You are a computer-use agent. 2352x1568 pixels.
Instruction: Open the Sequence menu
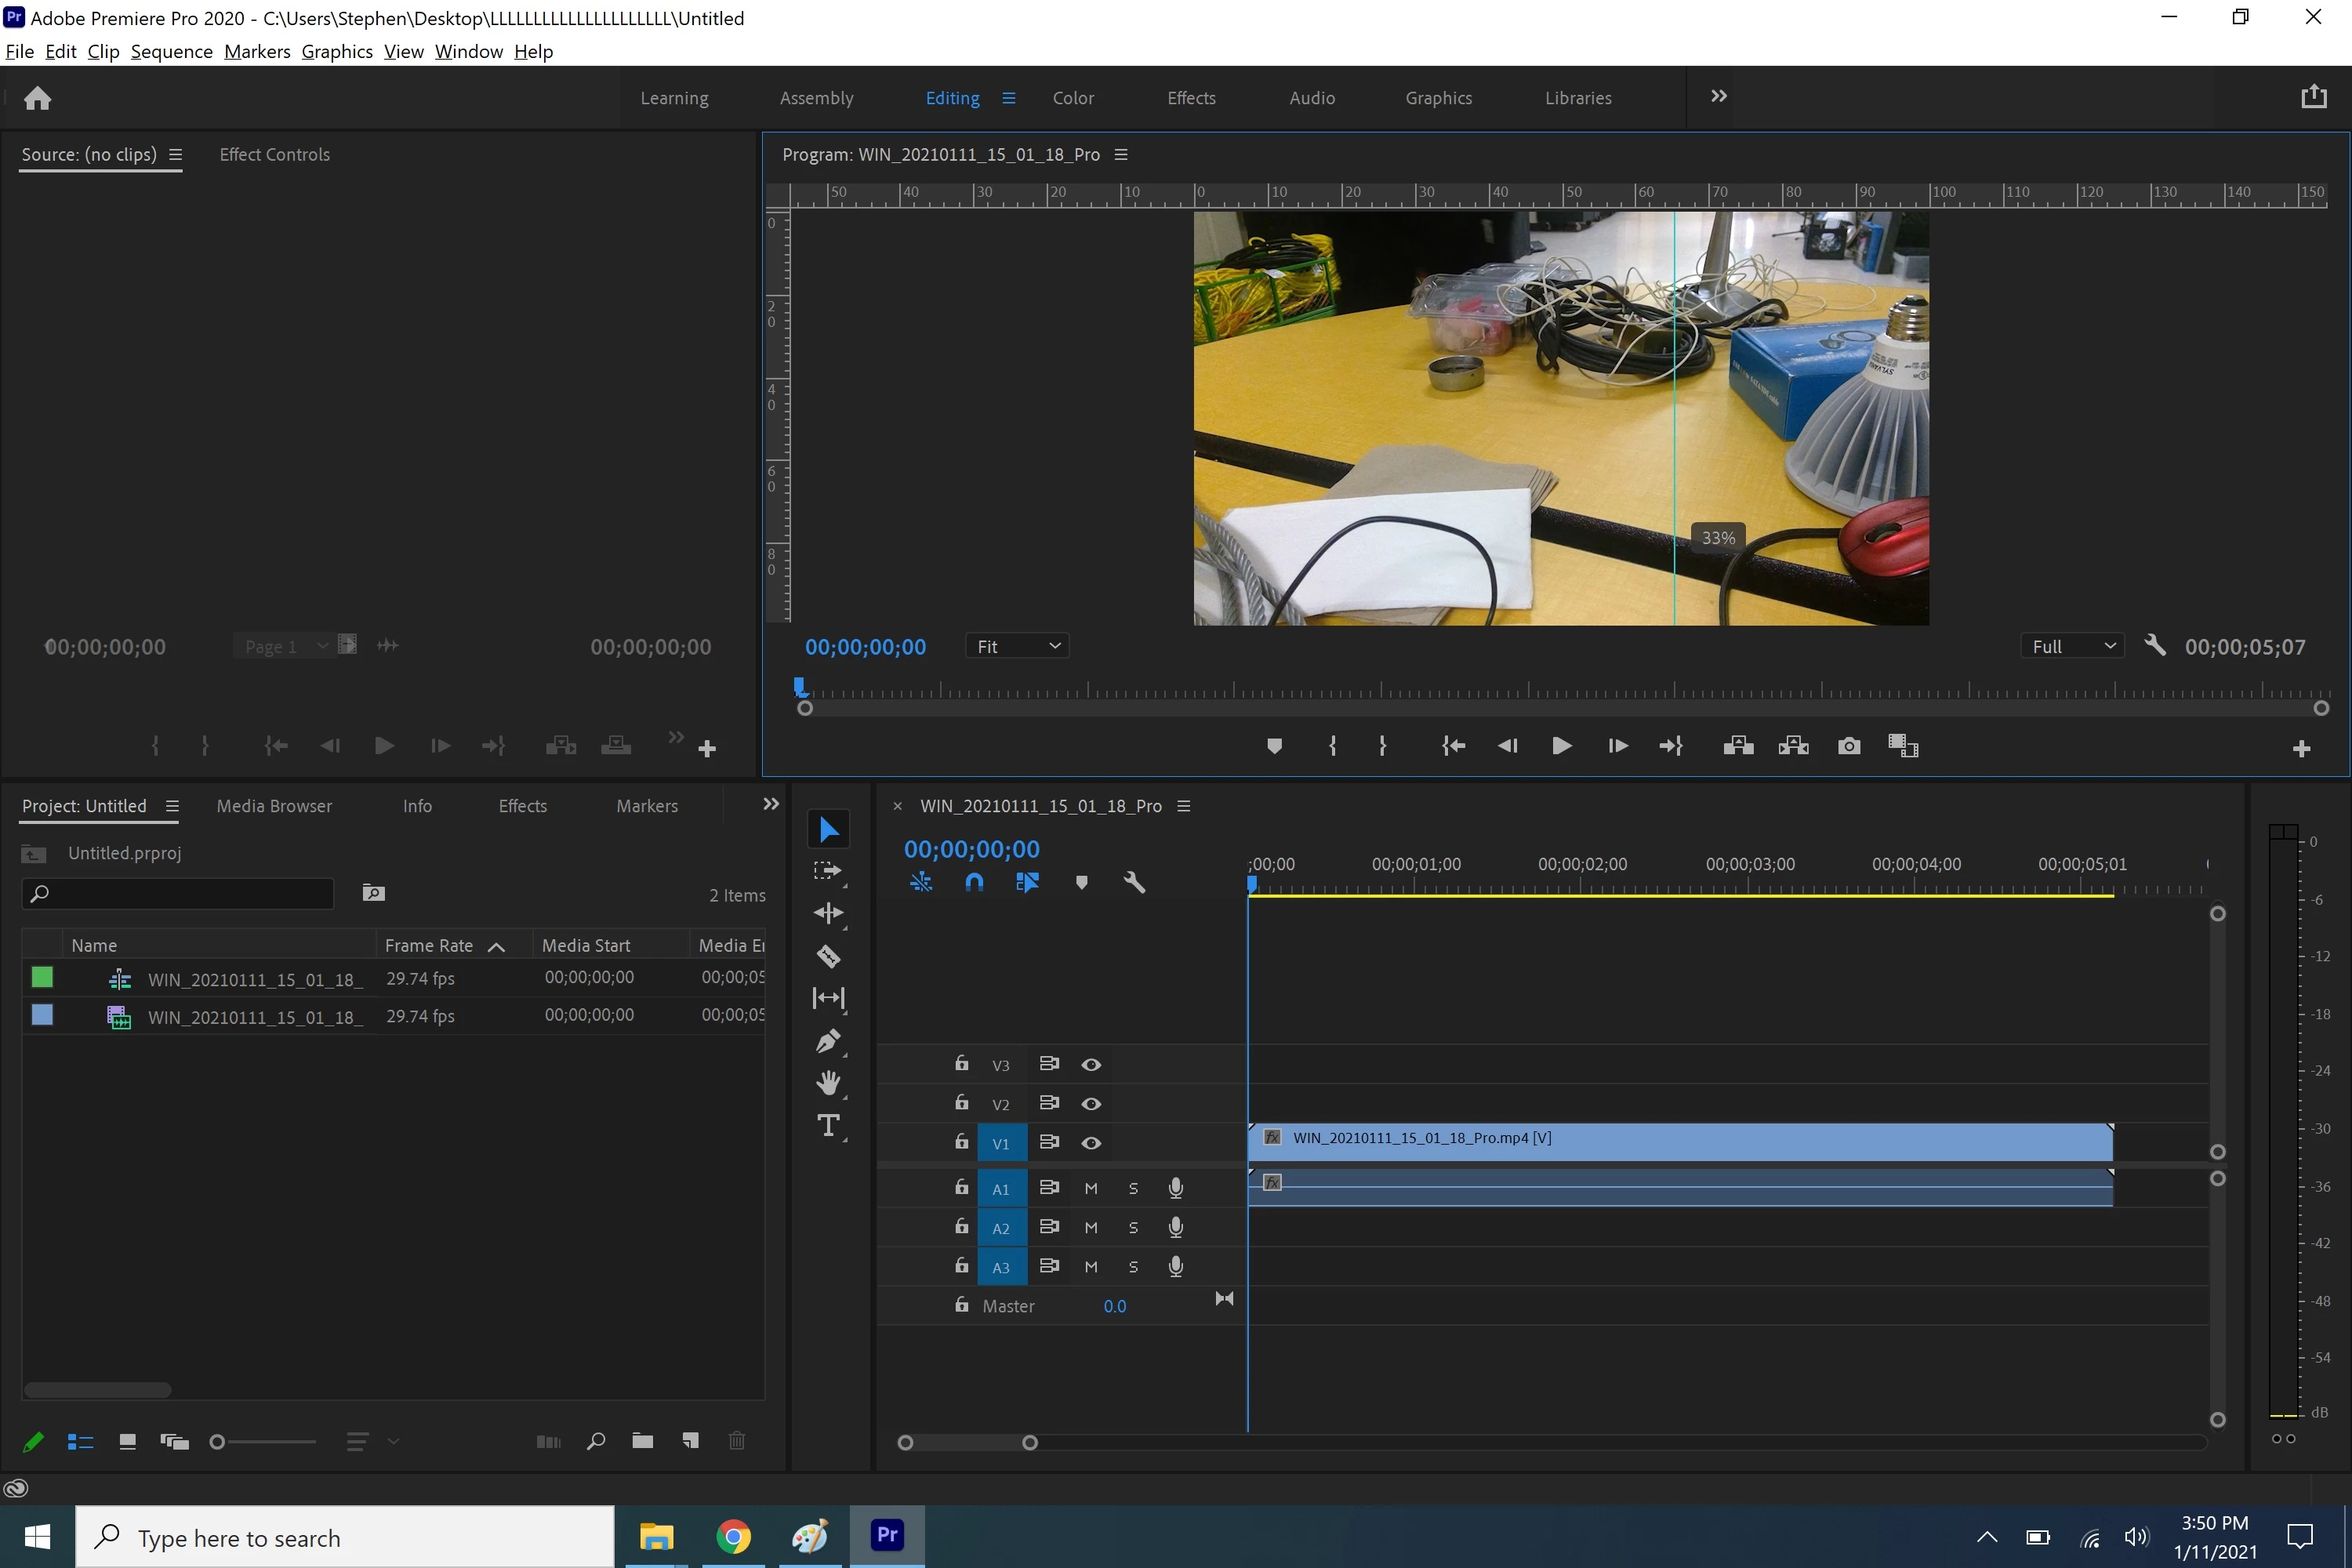point(171,51)
